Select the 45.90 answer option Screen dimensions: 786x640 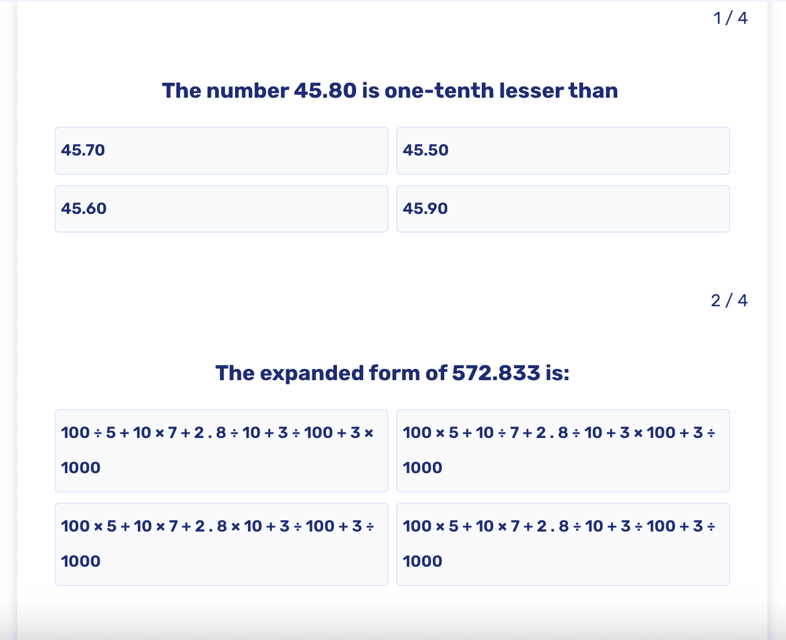click(562, 209)
